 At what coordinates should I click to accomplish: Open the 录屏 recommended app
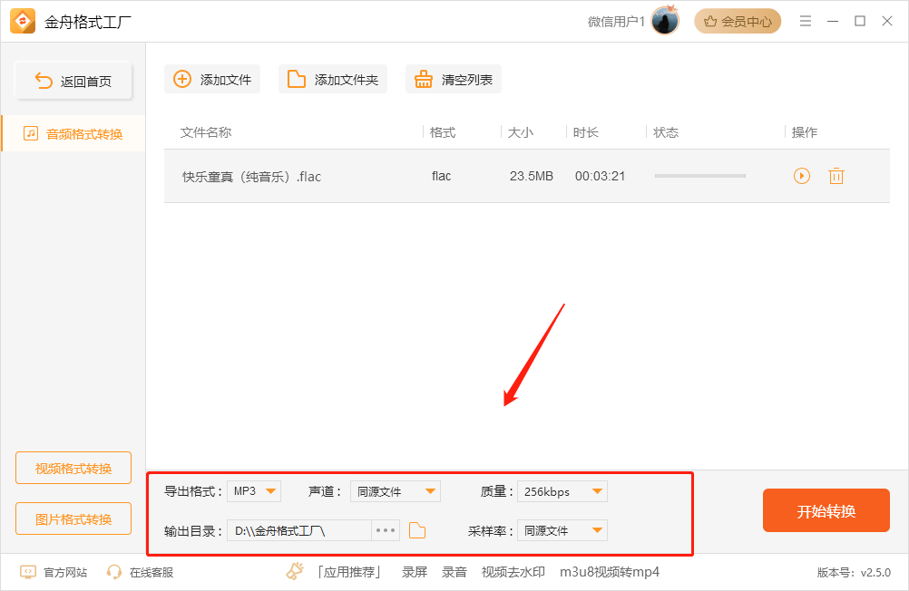[415, 573]
